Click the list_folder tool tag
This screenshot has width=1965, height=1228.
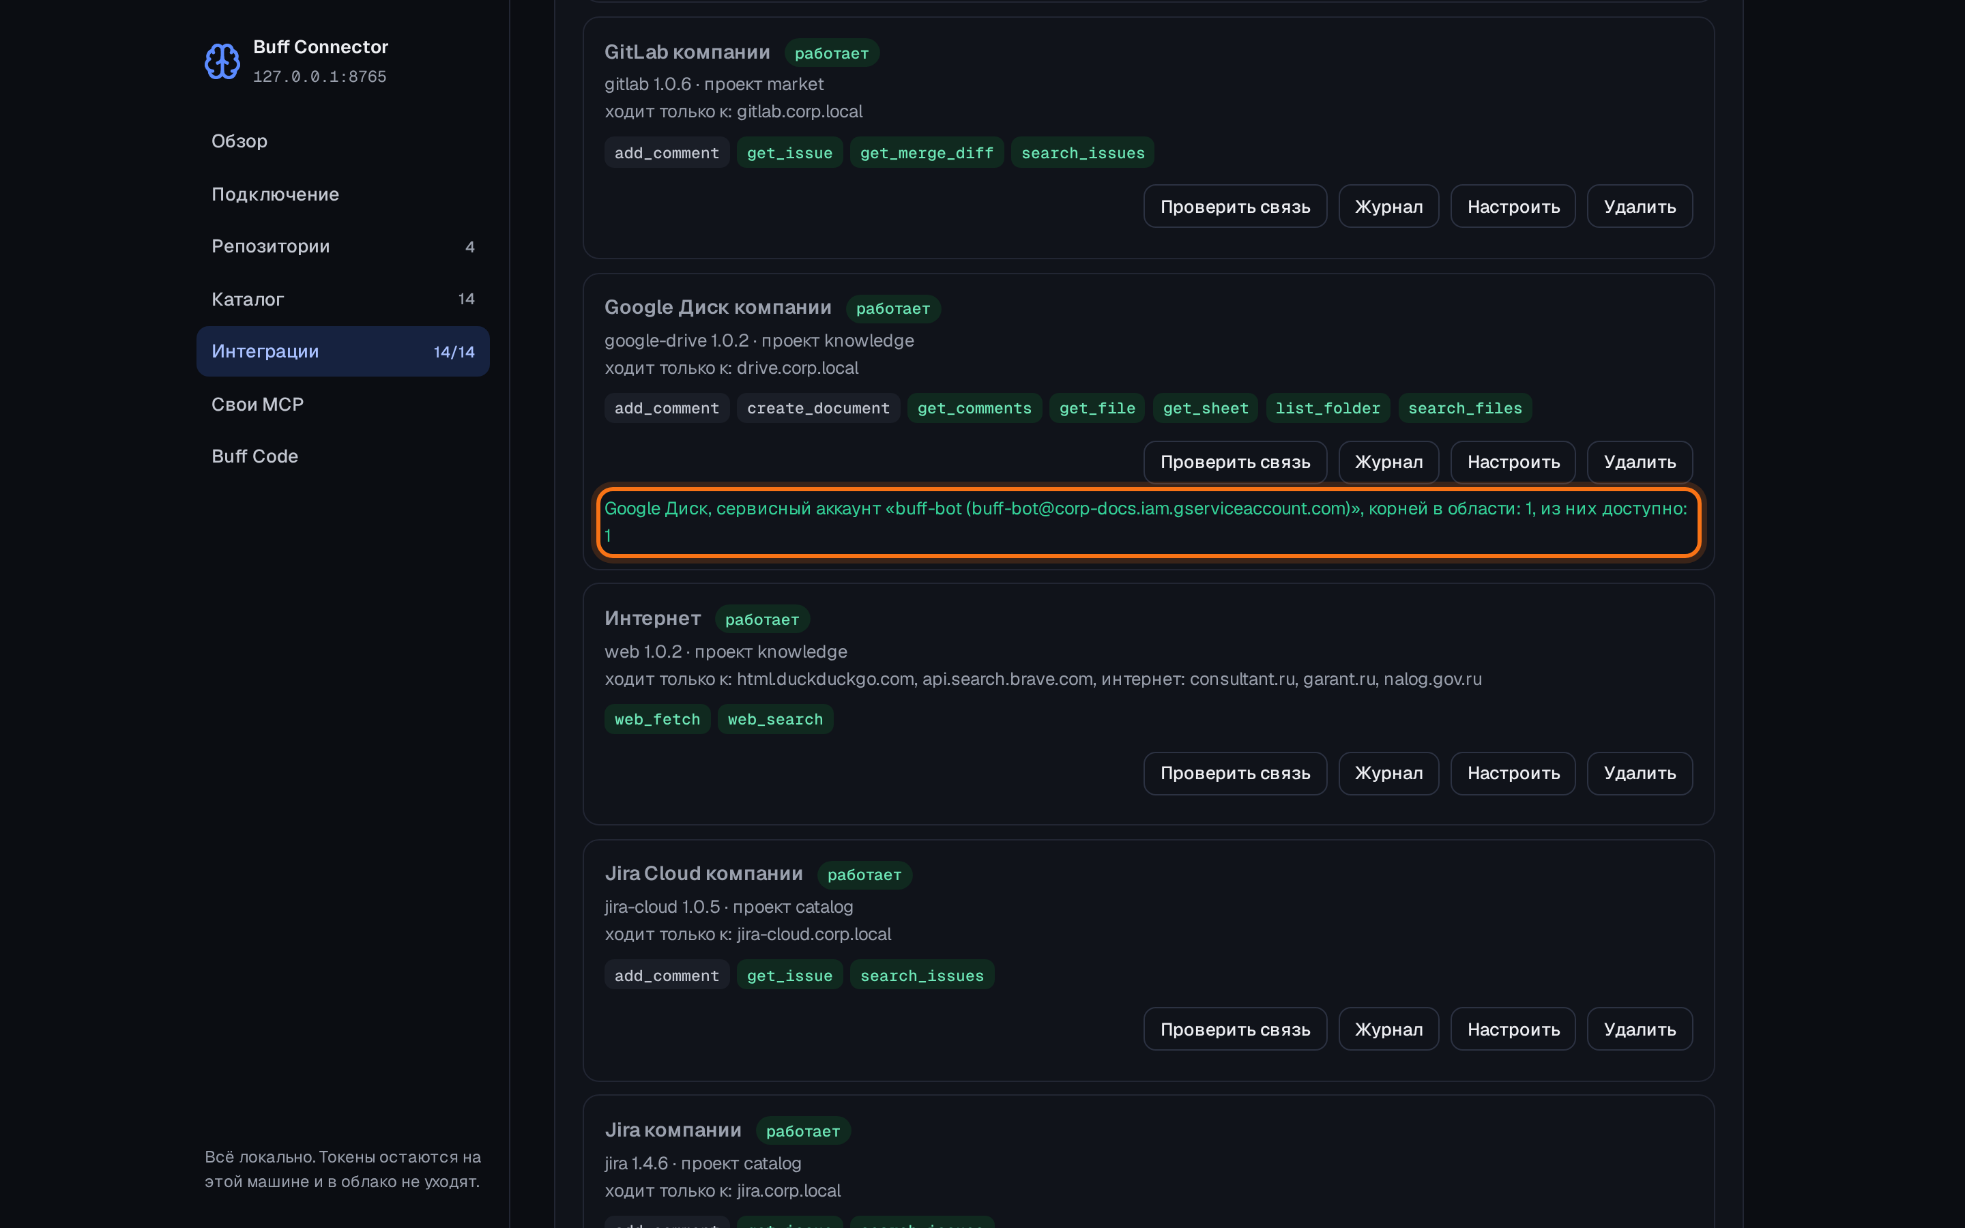[x=1328, y=408]
